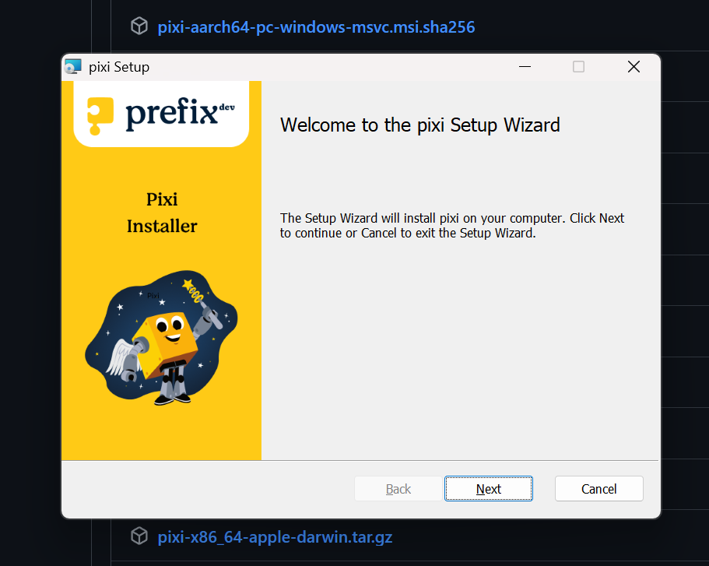Close the pixi Setup dialog
This screenshot has height=566, width=709.
point(634,67)
